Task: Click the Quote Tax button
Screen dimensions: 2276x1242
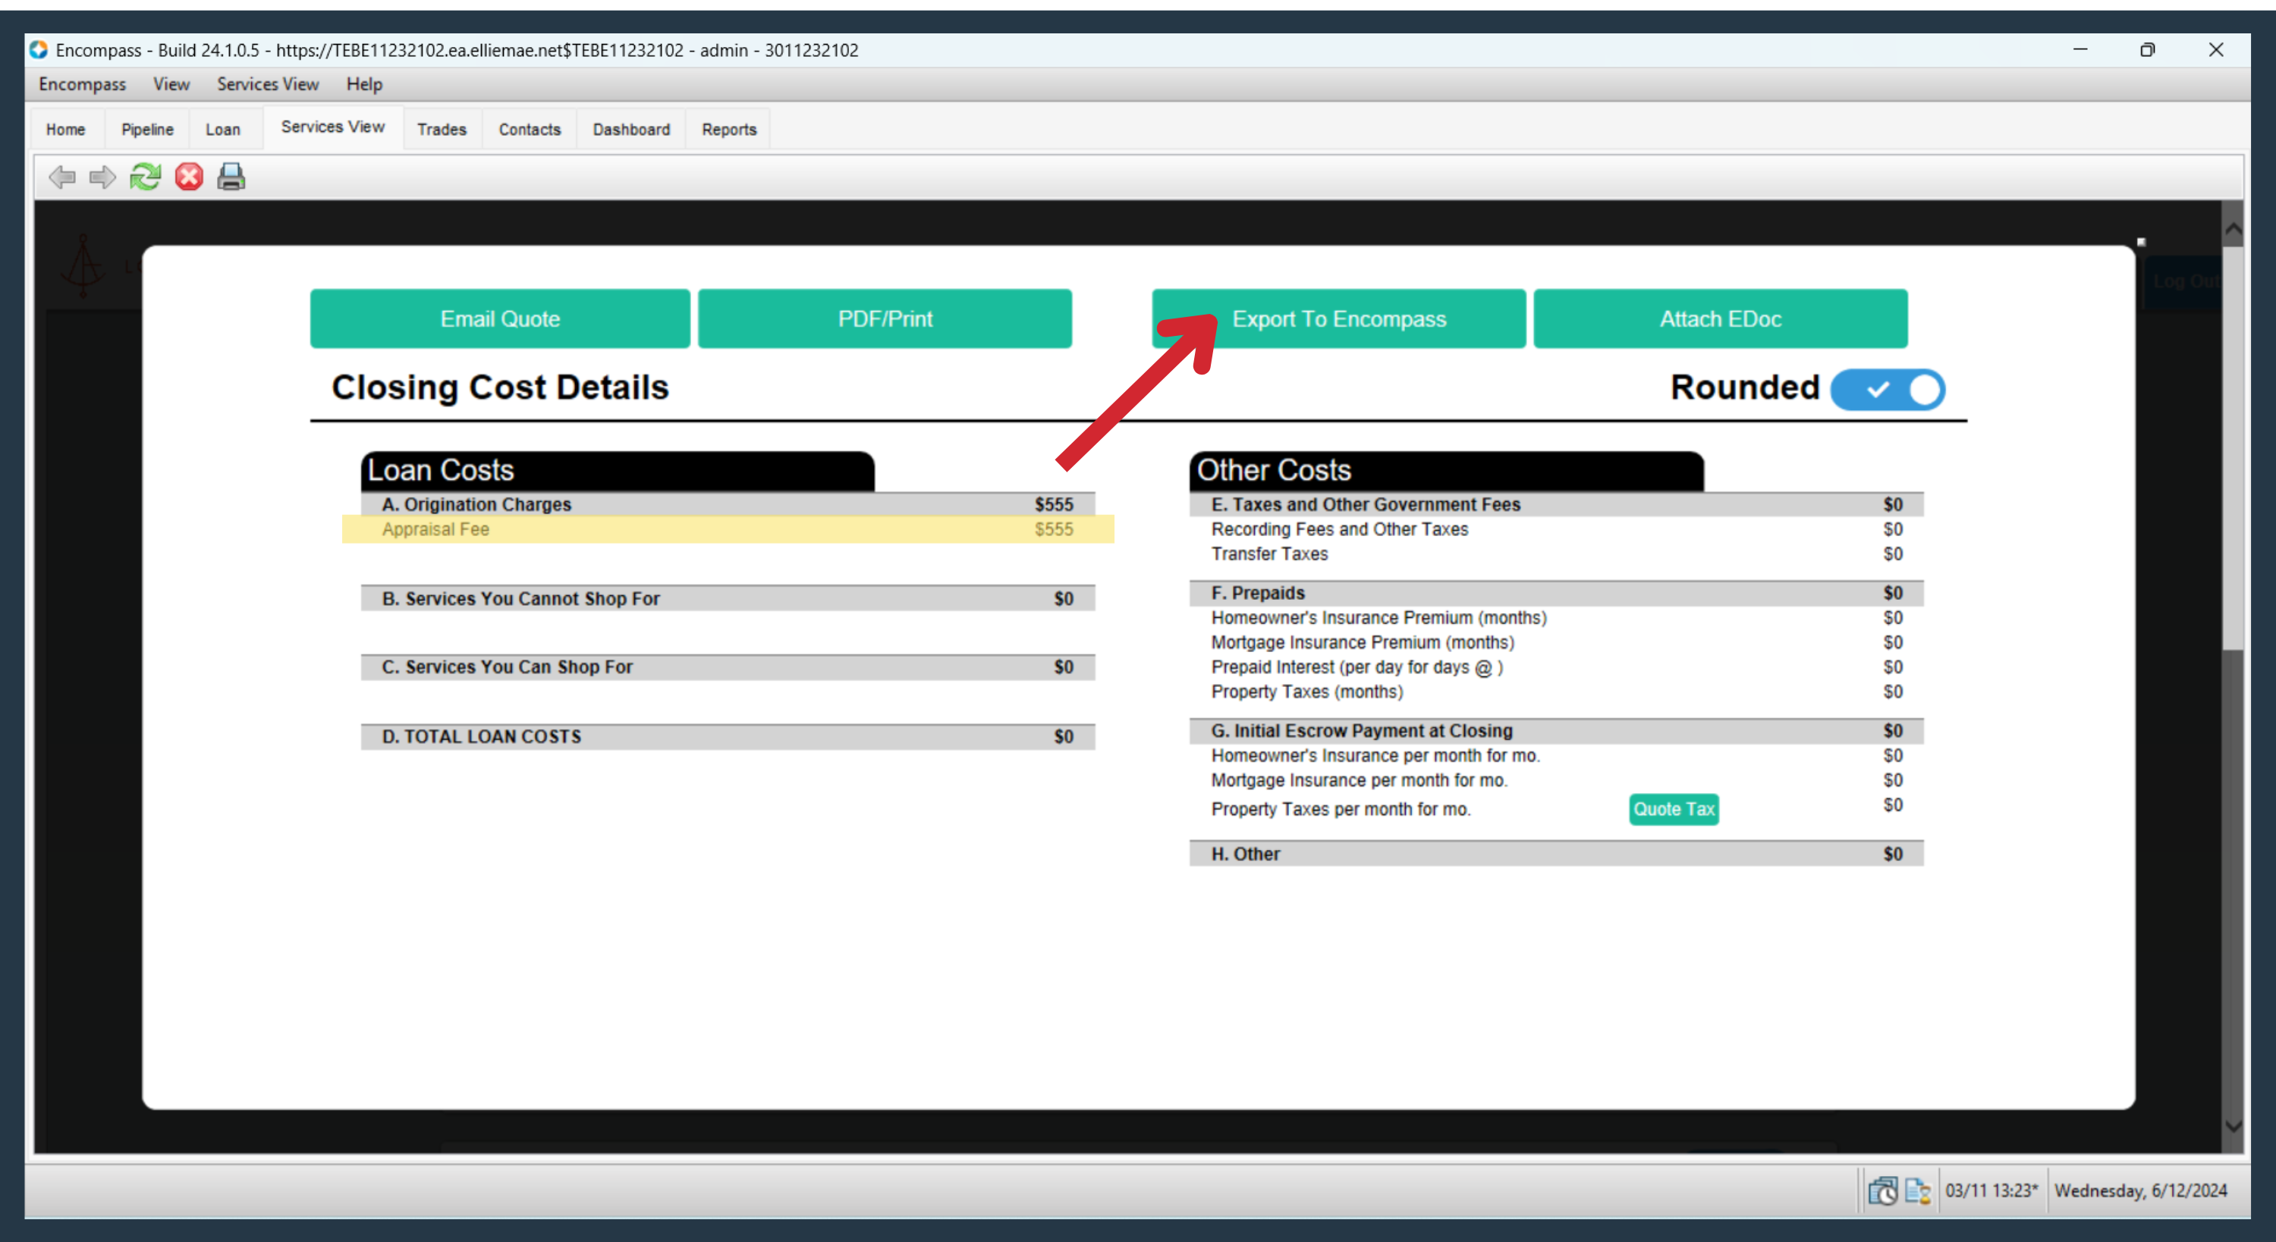Action: pos(1674,809)
